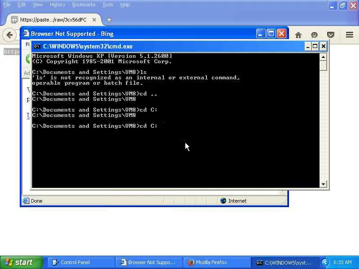Close the paste raw Firefox tab

tap(94, 20)
